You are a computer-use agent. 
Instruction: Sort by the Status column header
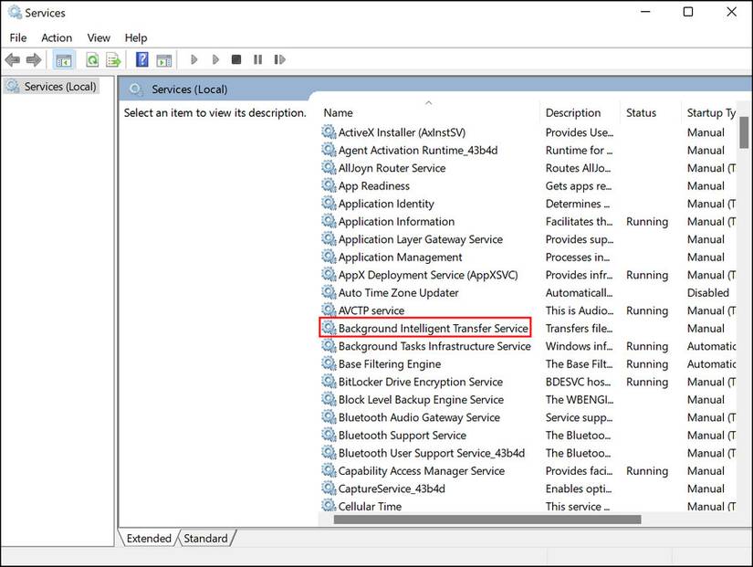click(651, 113)
